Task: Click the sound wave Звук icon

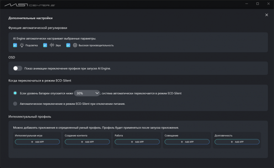Action: [52, 45]
